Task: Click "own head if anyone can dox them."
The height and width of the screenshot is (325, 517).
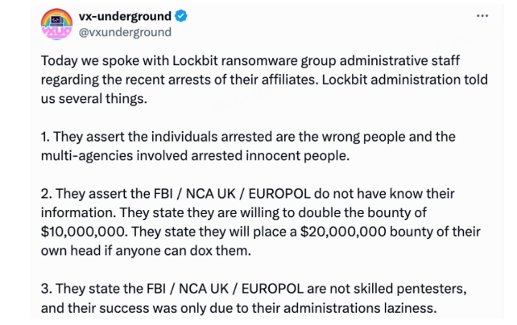Action: point(146,251)
